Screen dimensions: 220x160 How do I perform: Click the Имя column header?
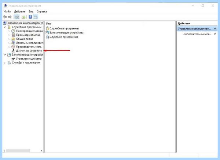[x=49, y=24]
